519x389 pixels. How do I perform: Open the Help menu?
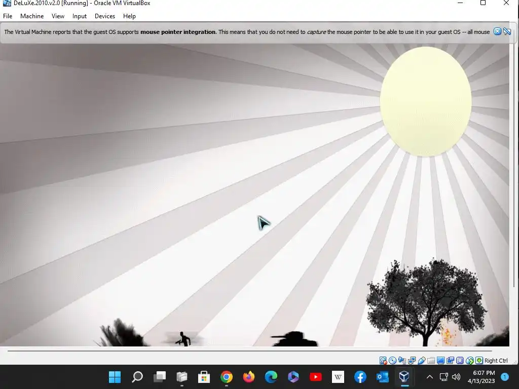point(129,16)
